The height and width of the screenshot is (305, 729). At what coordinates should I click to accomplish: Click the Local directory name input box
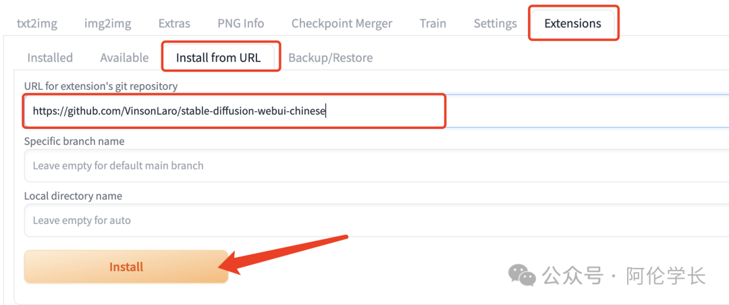coord(378,221)
